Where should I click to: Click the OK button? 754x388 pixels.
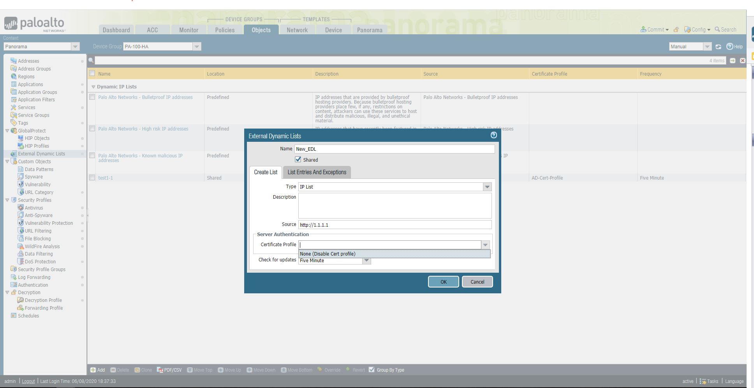(443, 282)
